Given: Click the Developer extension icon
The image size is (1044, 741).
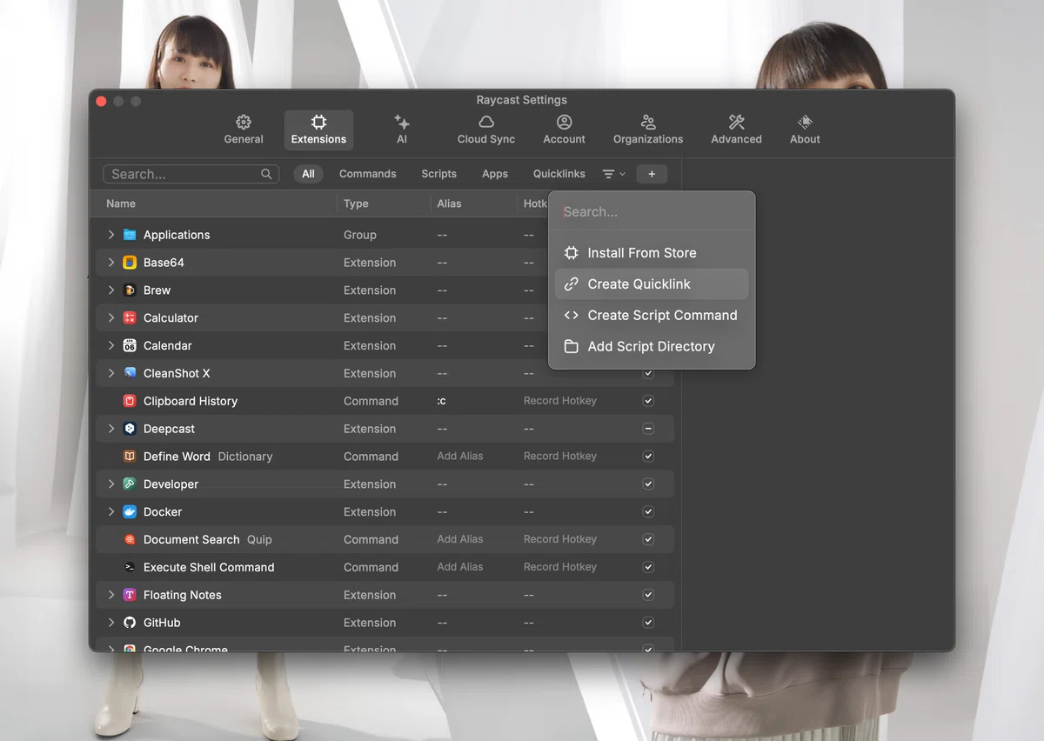Looking at the screenshot, I should [130, 484].
